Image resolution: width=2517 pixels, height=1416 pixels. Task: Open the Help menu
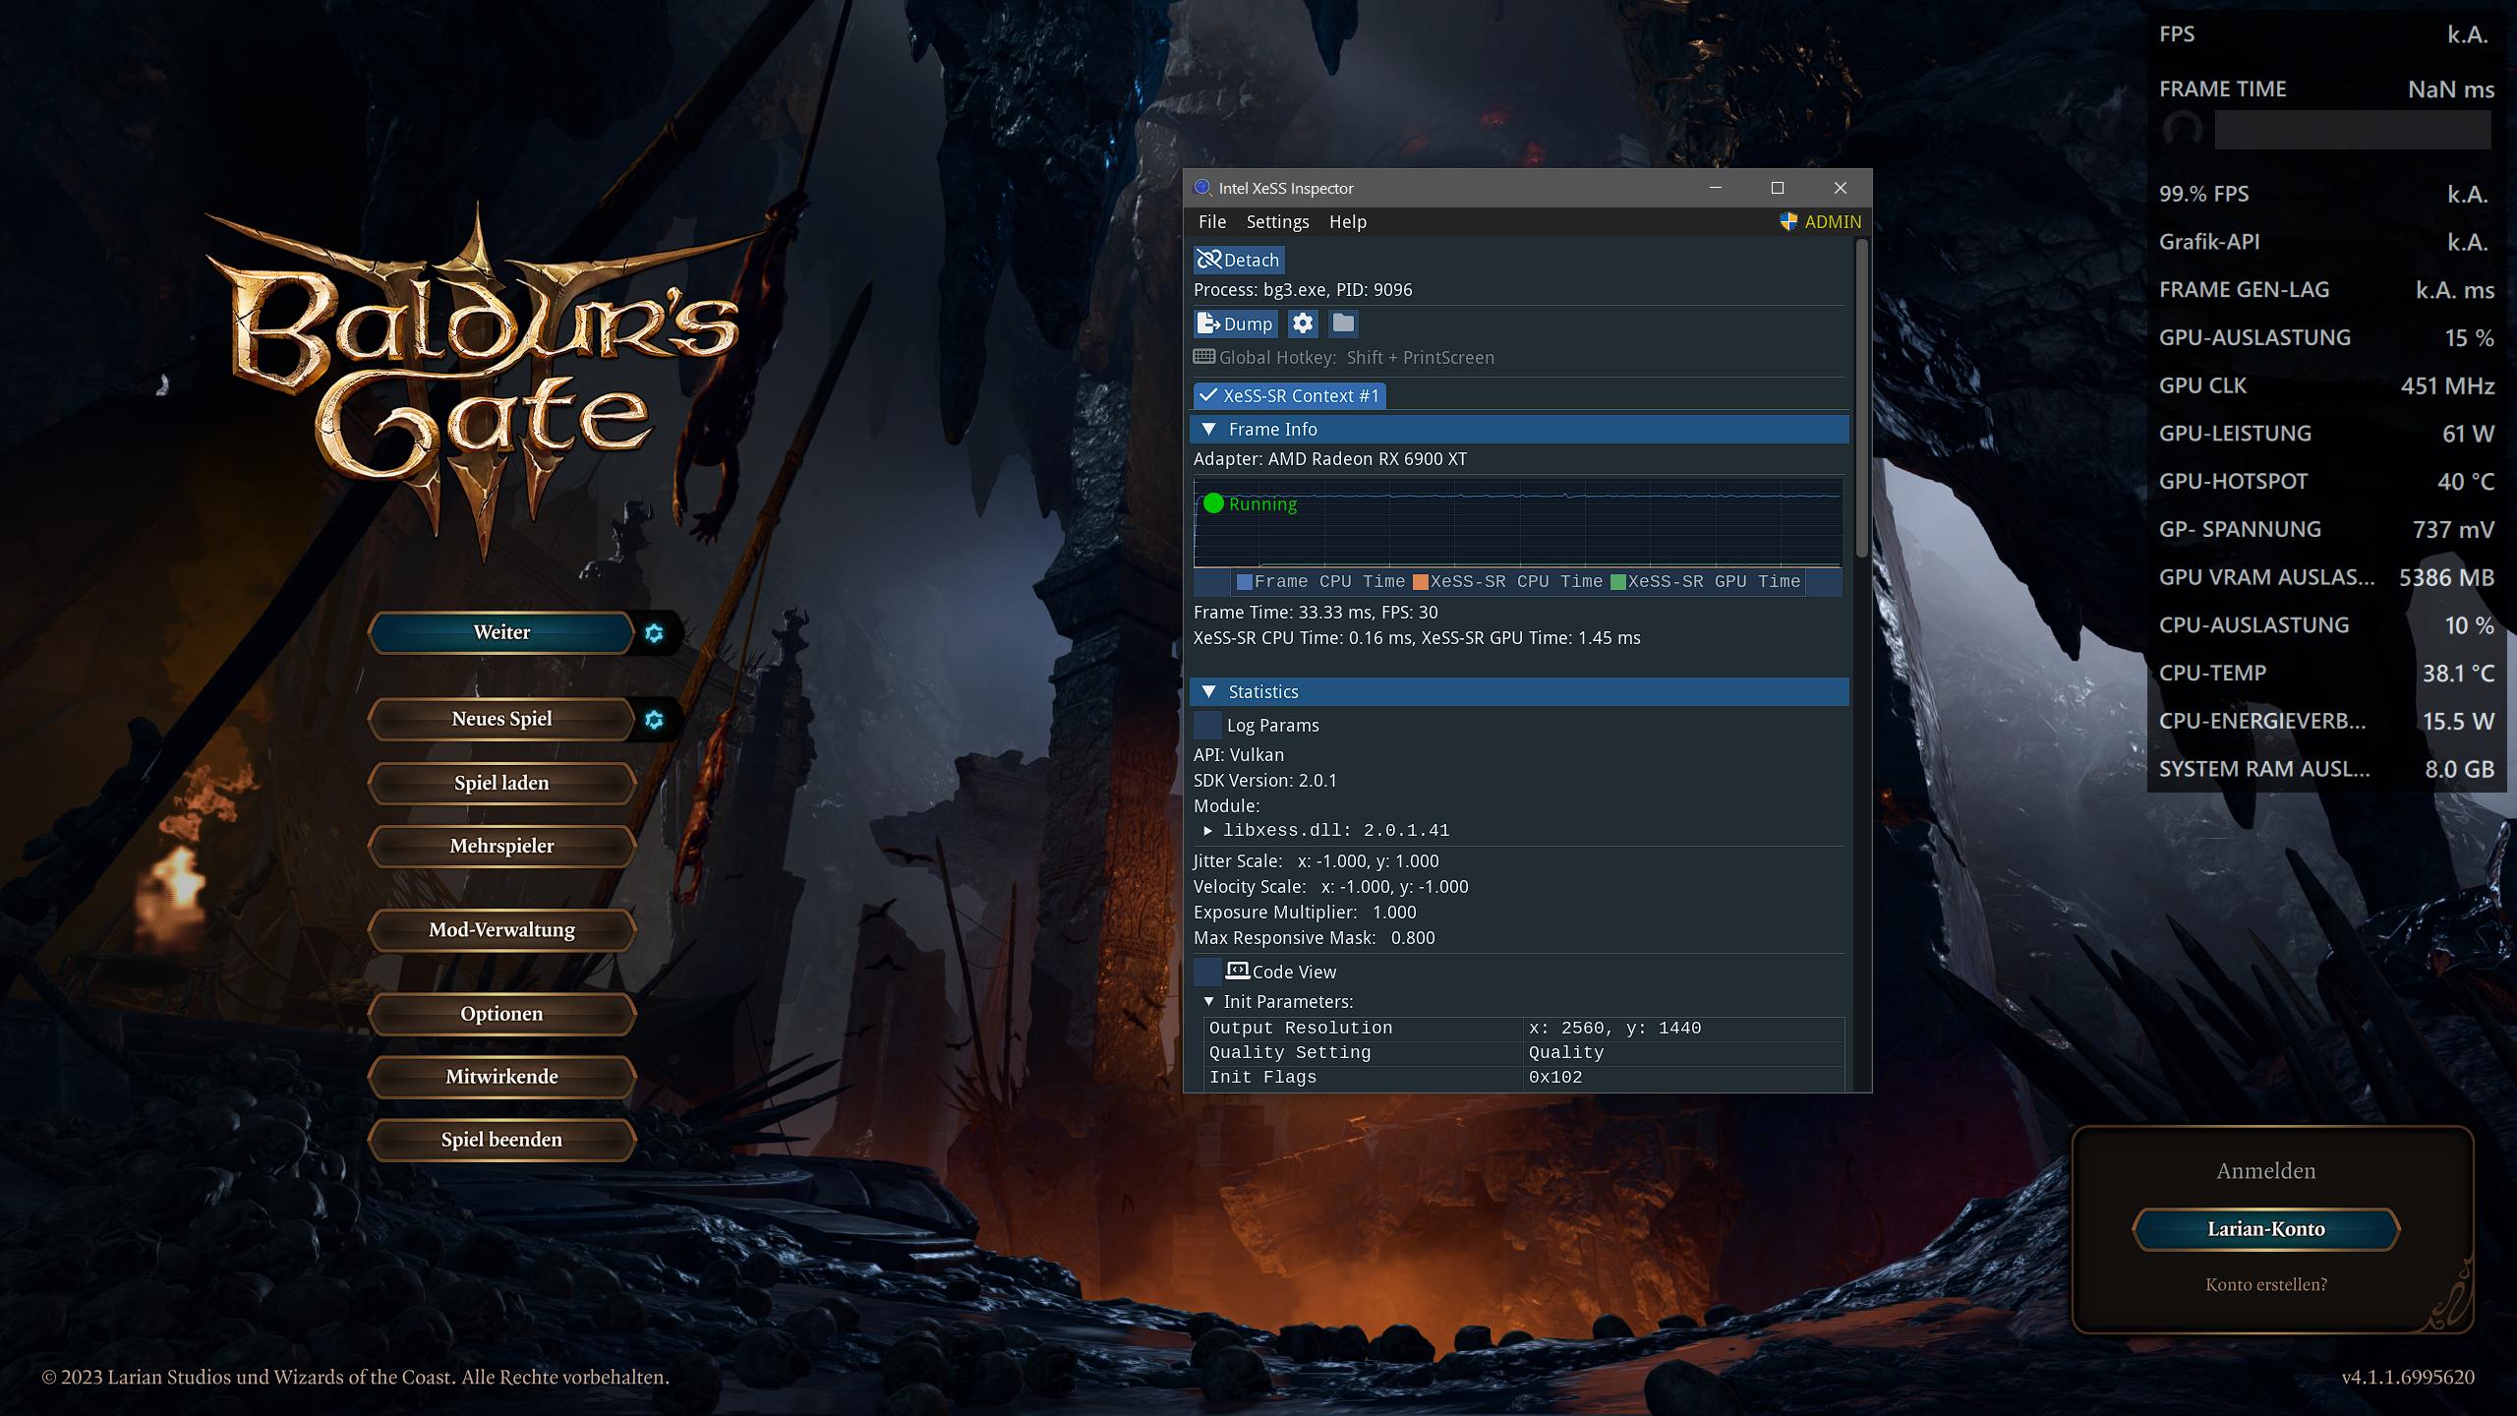pyautogui.click(x=1347, y=222)
